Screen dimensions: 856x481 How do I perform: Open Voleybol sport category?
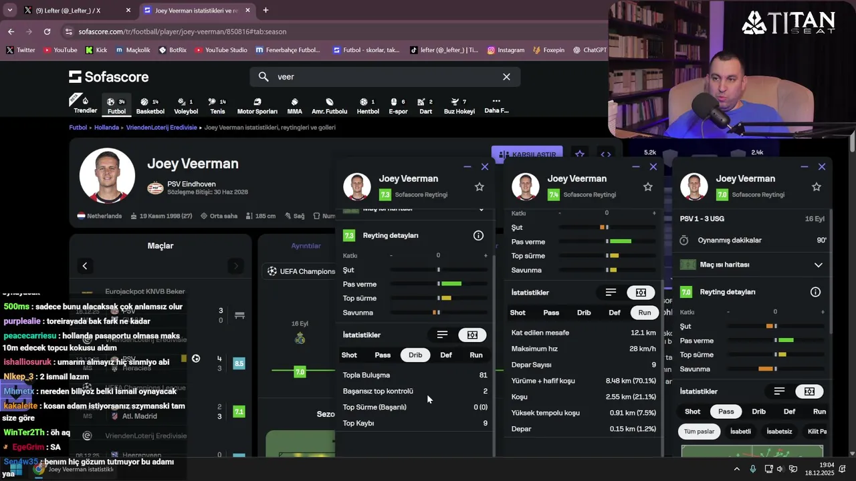point(186,106)
